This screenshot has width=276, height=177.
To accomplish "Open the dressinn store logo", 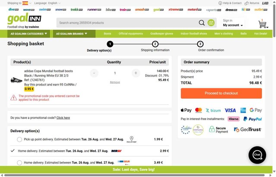I will click(231, 9).
